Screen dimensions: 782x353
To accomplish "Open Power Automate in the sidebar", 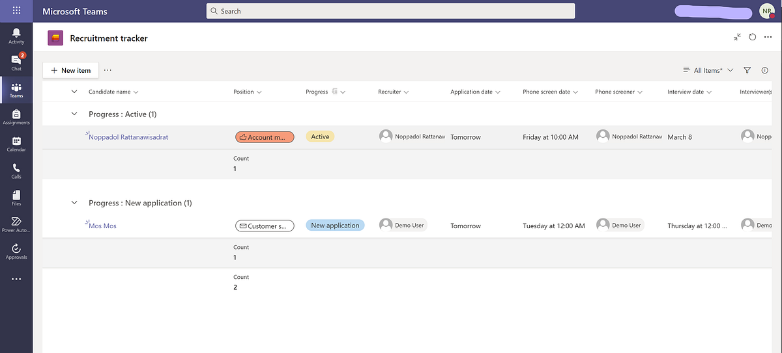I will (16, 225).
